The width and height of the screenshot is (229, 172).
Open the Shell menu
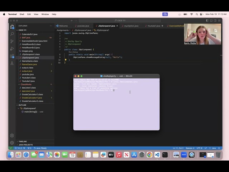click(22, 14)
